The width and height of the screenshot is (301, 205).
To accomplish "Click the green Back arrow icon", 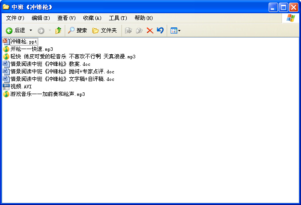I will click(x=9, y=30).
